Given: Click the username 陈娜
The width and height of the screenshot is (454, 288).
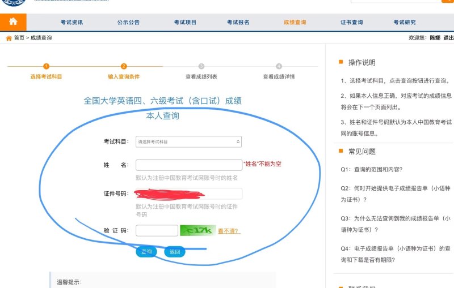Looking at the screenshot, I should click(x=435, y=38).
